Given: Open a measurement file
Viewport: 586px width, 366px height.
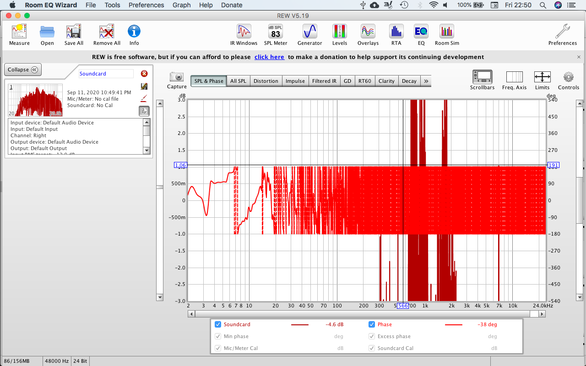Looking at the screenshot, I should point(47,35).
